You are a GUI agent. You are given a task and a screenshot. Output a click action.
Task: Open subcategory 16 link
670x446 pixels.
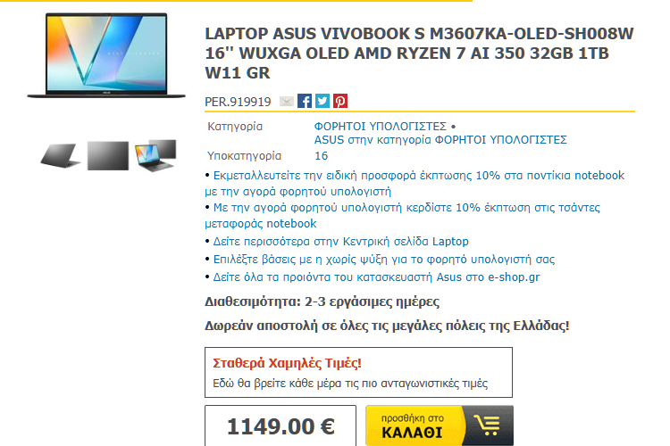point(321,156)
